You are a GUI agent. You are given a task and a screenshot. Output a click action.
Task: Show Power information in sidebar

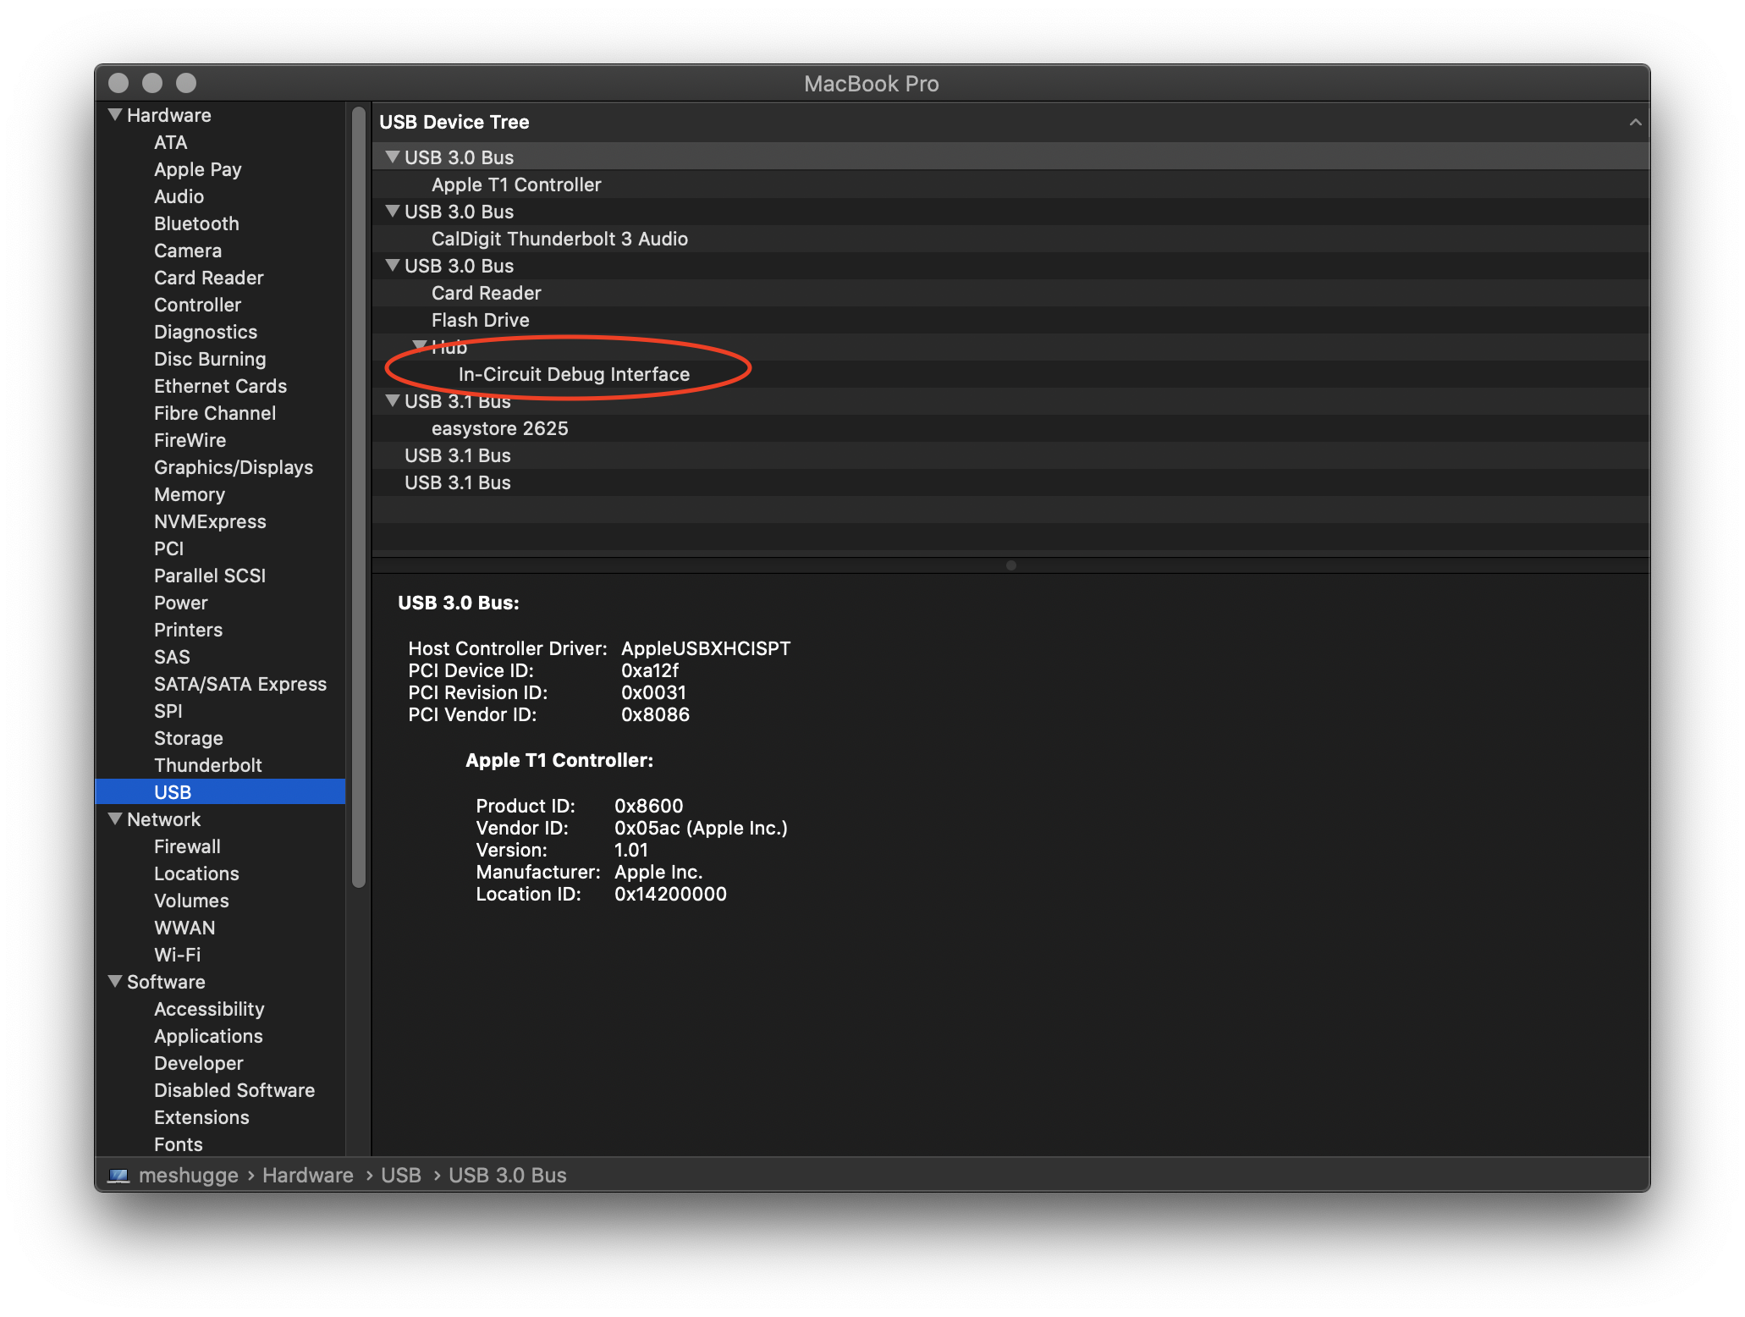coord(180,603)
